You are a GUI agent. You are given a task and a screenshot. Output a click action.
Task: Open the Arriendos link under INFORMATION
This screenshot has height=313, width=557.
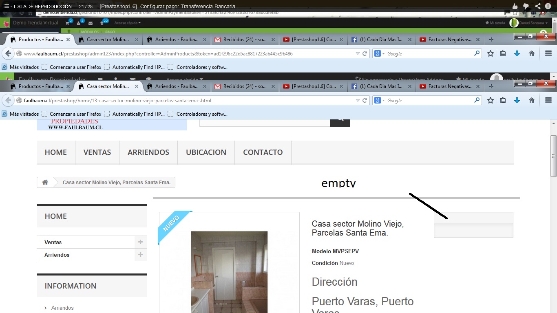click(x=62, y=308)
